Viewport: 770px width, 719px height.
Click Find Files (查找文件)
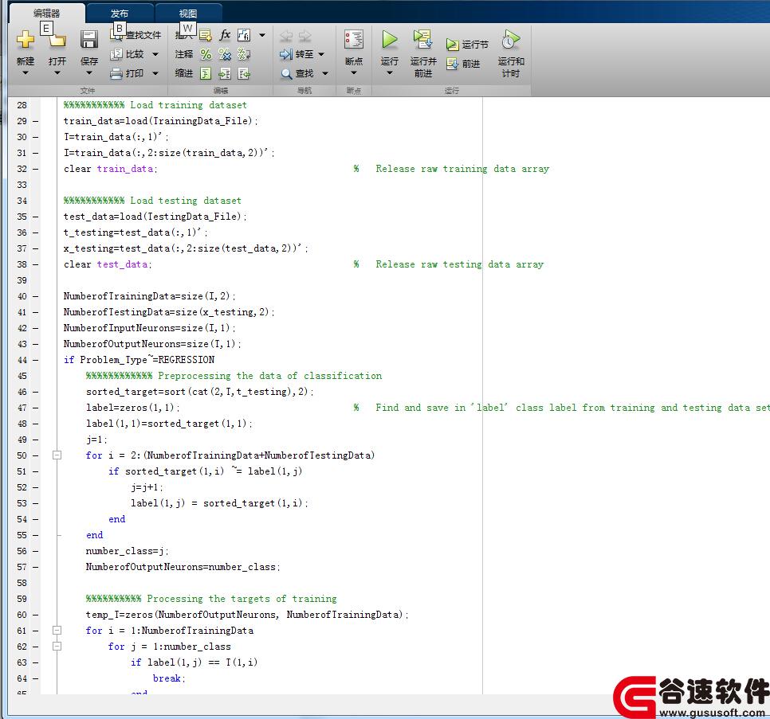pos(136,35)
